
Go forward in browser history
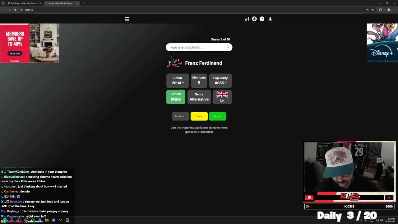click(9, 10)
